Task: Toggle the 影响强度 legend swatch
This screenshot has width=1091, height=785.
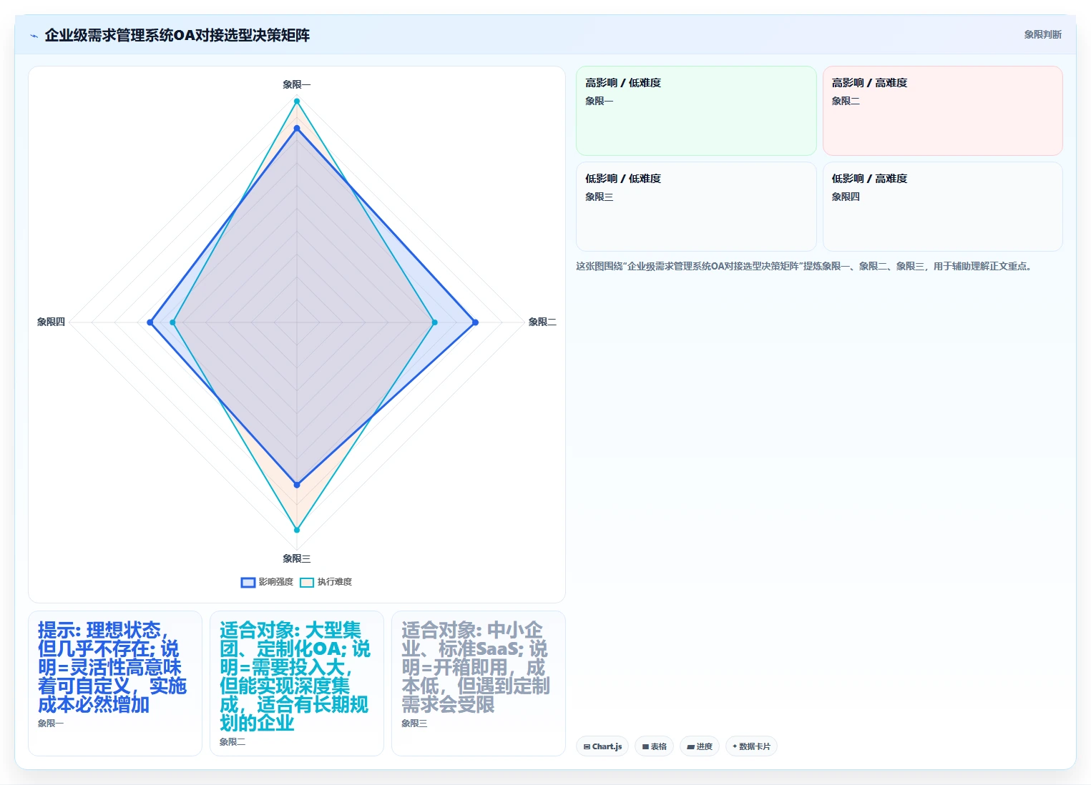Action: (248, 582)
